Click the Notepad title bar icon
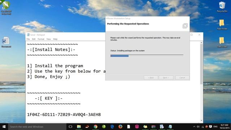Screen dimensions: 231x130 28,35
